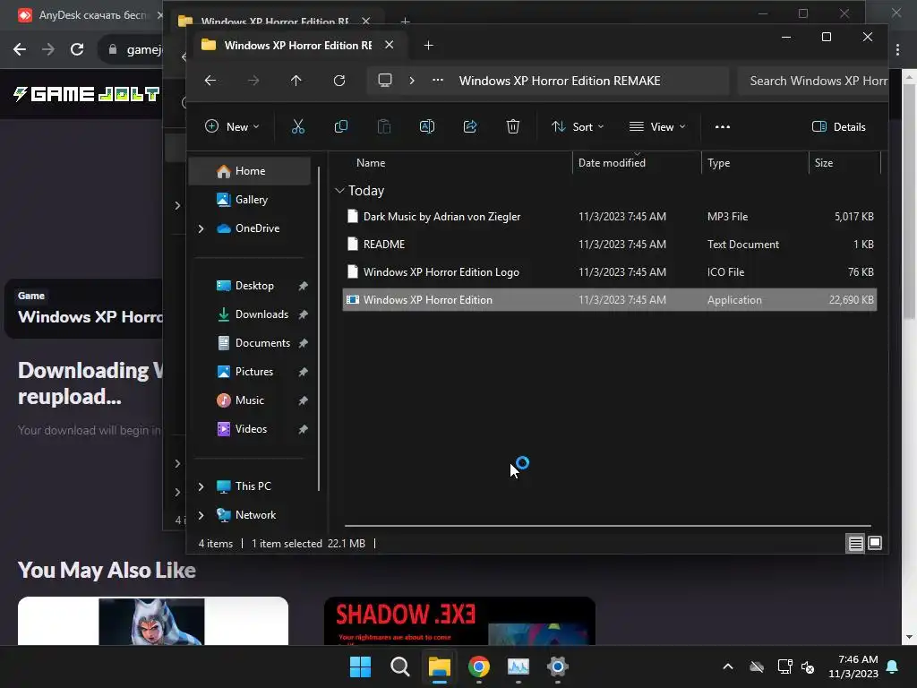Image resolution: width=917 pixels, height=688 pixels.
Task: Sort by Size column header
Action: tap(824, 163)
